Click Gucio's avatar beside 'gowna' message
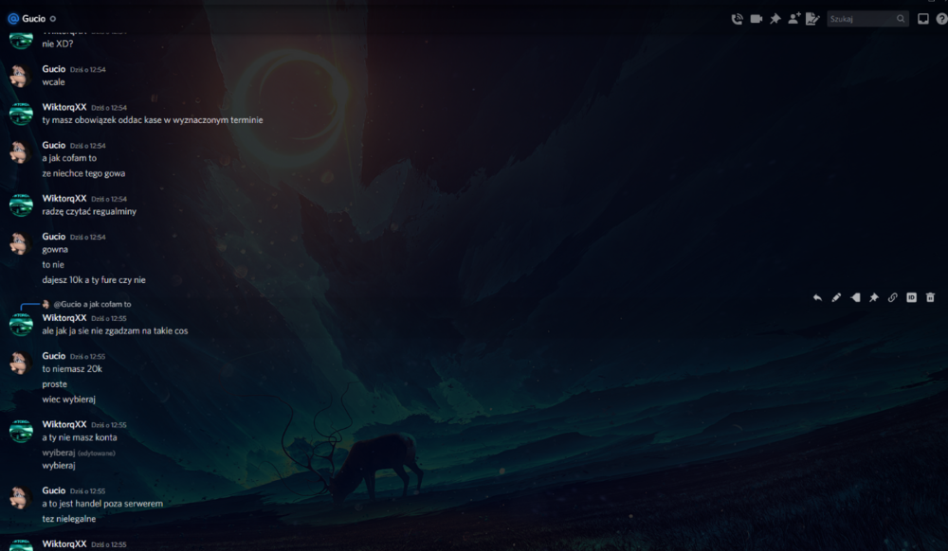 pyautogui.click(x=21, y=243)
